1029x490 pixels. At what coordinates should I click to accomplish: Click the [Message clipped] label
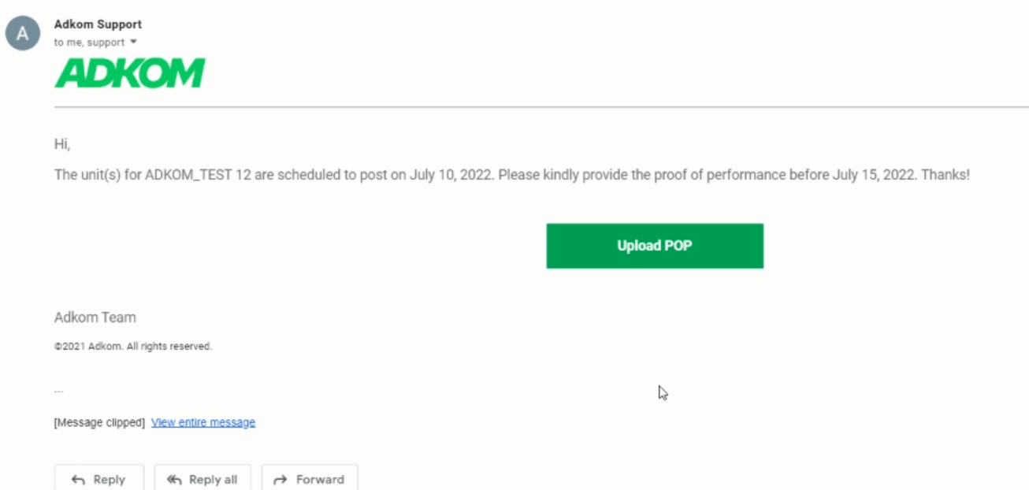(99, 422)
